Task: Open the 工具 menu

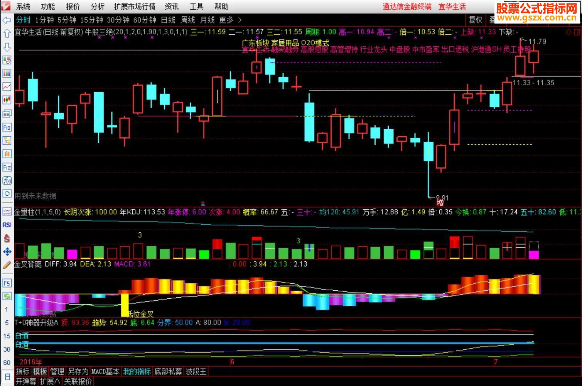Action: tap(196, 7)
